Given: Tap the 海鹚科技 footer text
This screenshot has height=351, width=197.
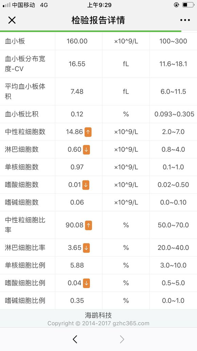Looking at the screenshot, I should tap(98, 315).
